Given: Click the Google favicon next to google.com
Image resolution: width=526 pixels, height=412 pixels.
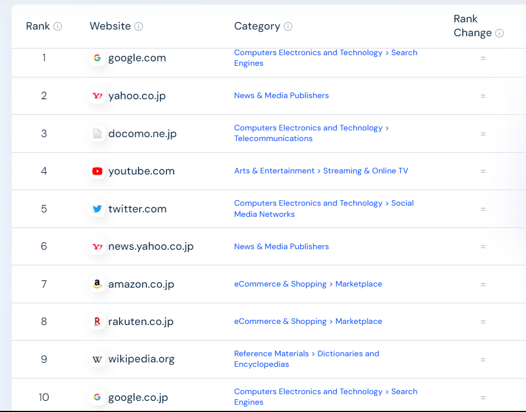Looking at the screenshot, I should (x=97, y=58).
